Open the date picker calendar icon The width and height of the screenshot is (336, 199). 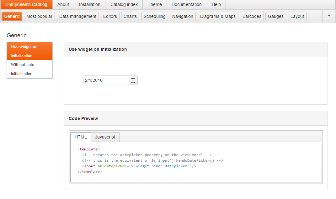click(133, 81)
